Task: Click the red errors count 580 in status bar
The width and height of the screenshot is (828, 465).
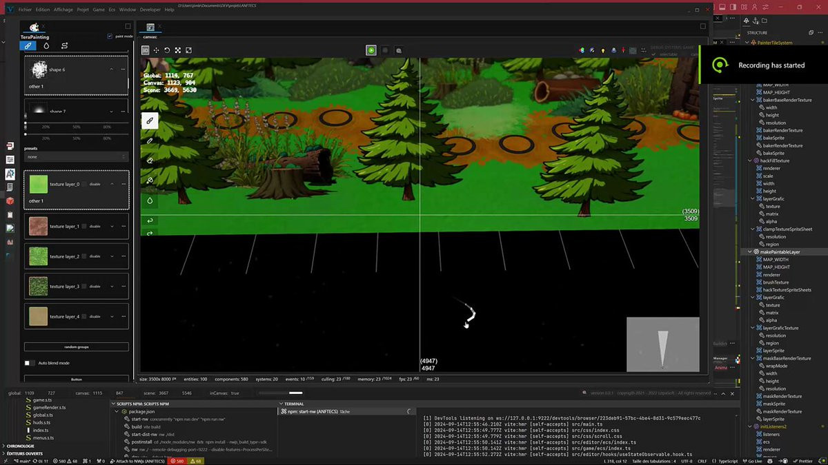Action: coord(177,461)
